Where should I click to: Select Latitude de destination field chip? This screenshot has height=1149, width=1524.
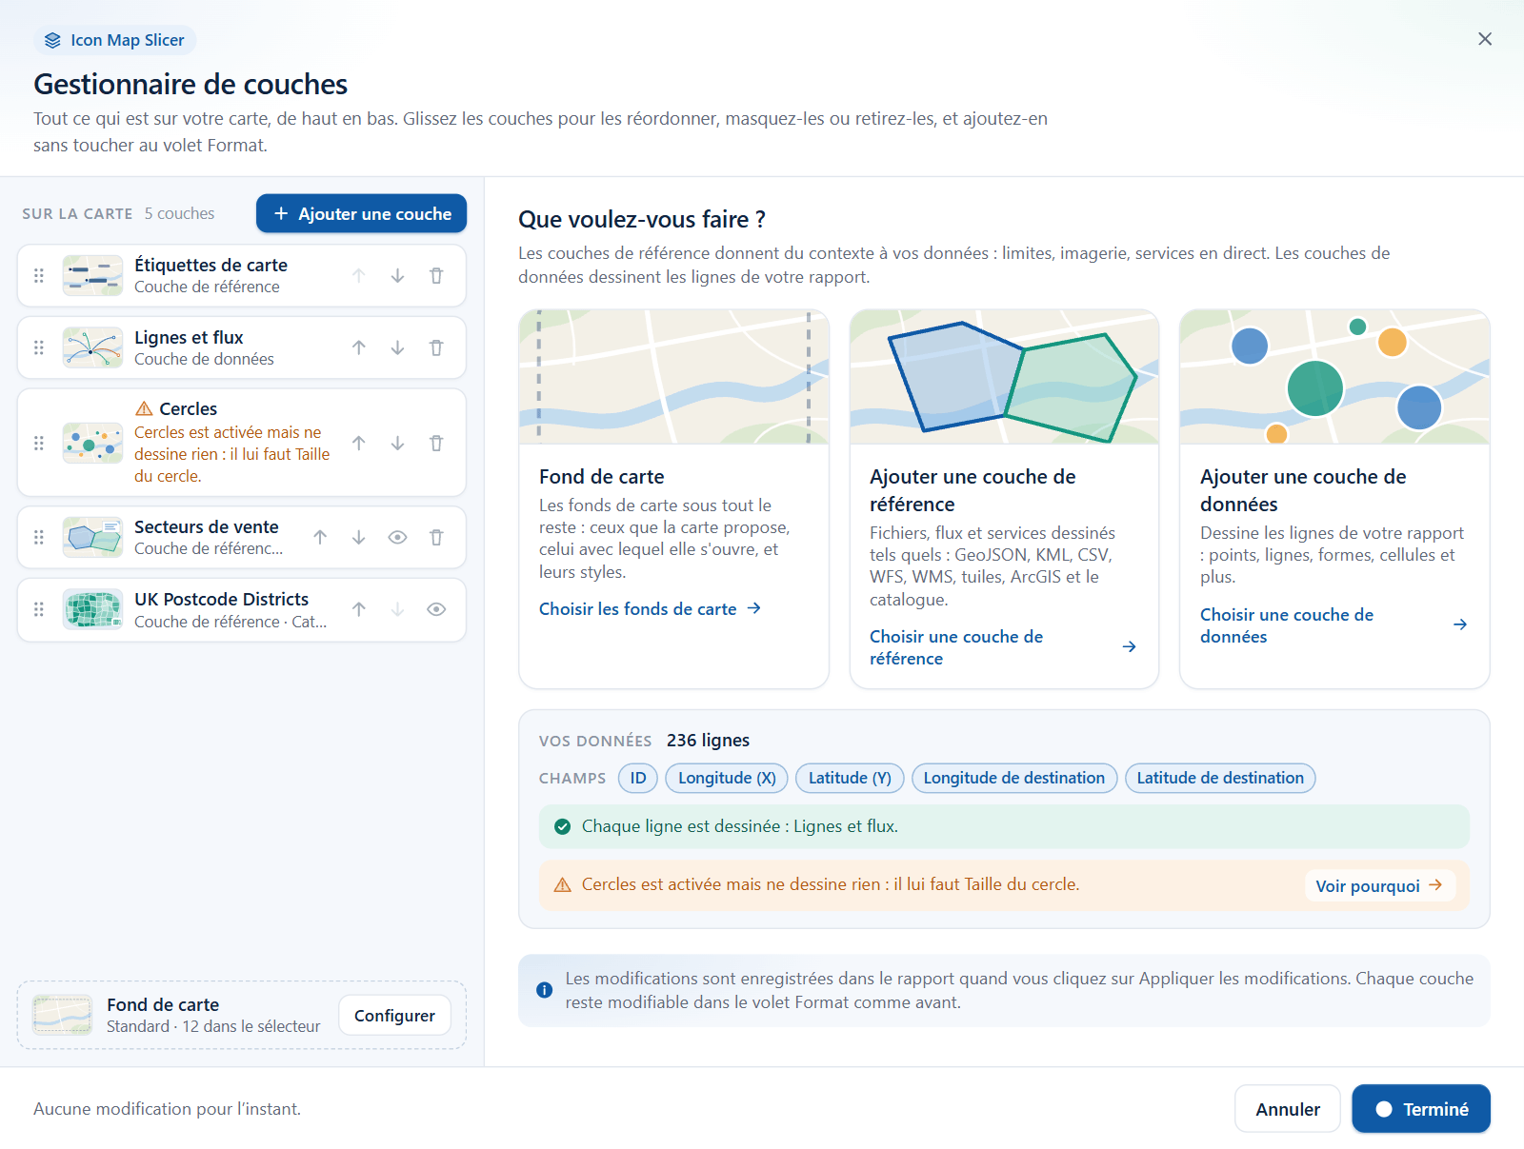click(x=1220, y=779)
